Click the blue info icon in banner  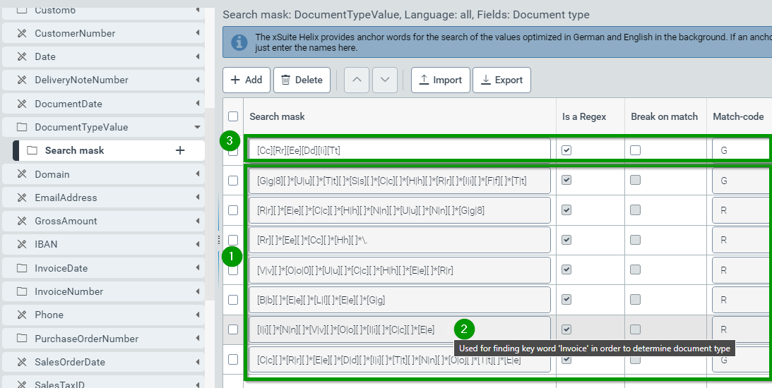239,42
